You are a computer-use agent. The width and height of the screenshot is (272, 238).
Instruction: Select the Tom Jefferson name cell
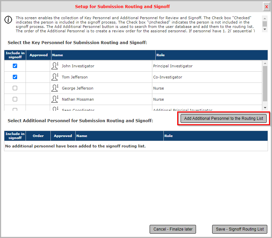pos(101,77)
